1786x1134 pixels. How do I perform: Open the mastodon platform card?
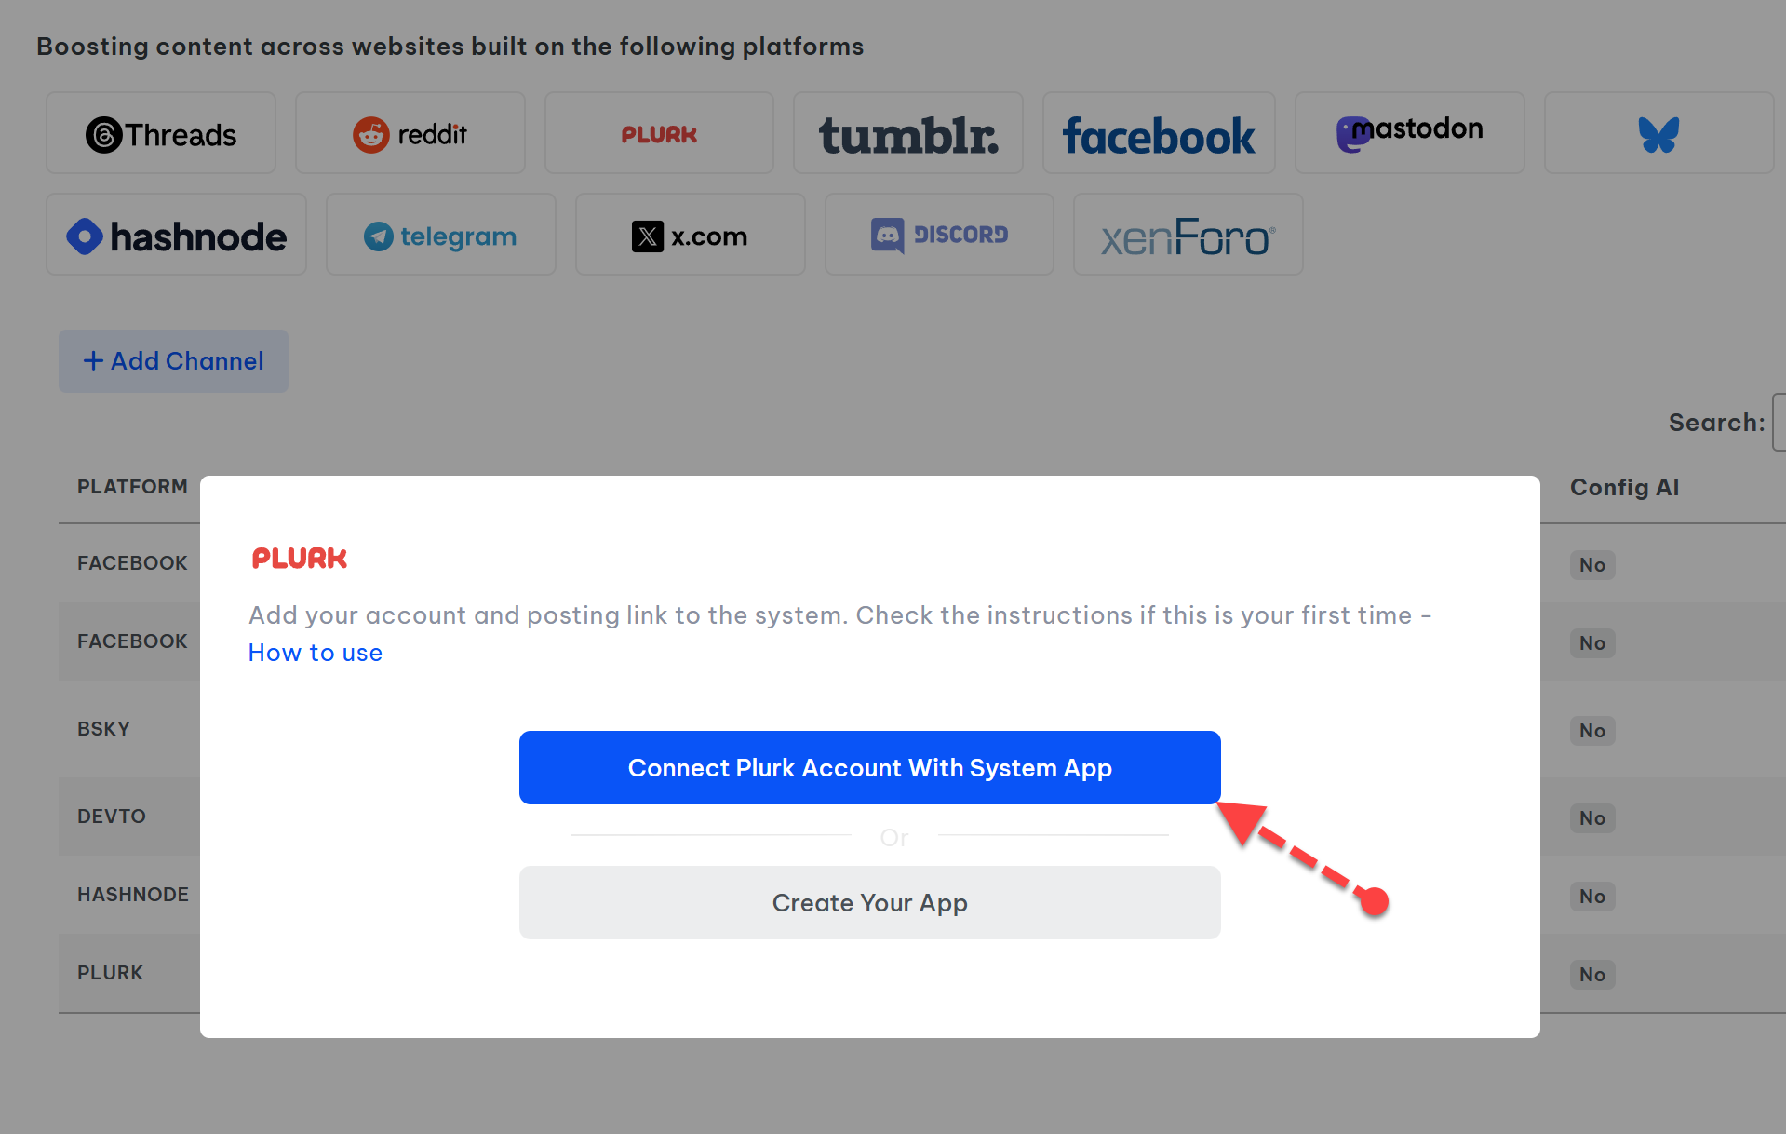coord(1409,132)
